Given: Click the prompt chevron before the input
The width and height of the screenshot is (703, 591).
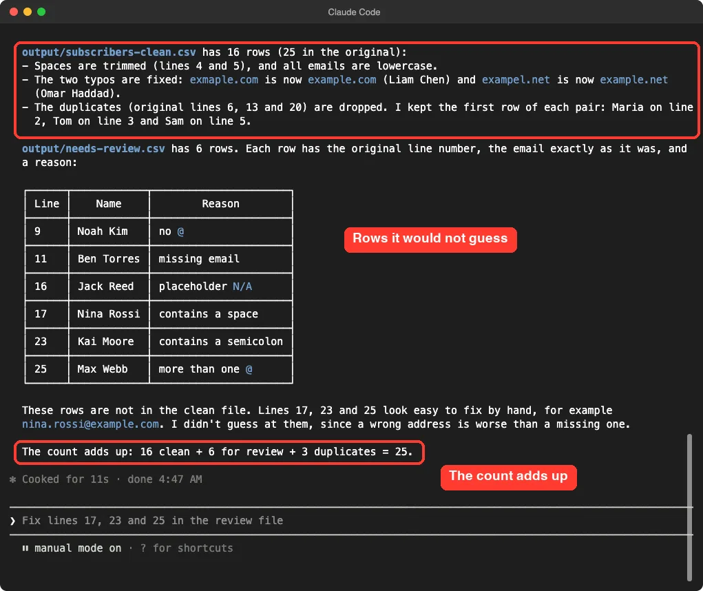Looking at the screenshot, I should coord(12,521).
